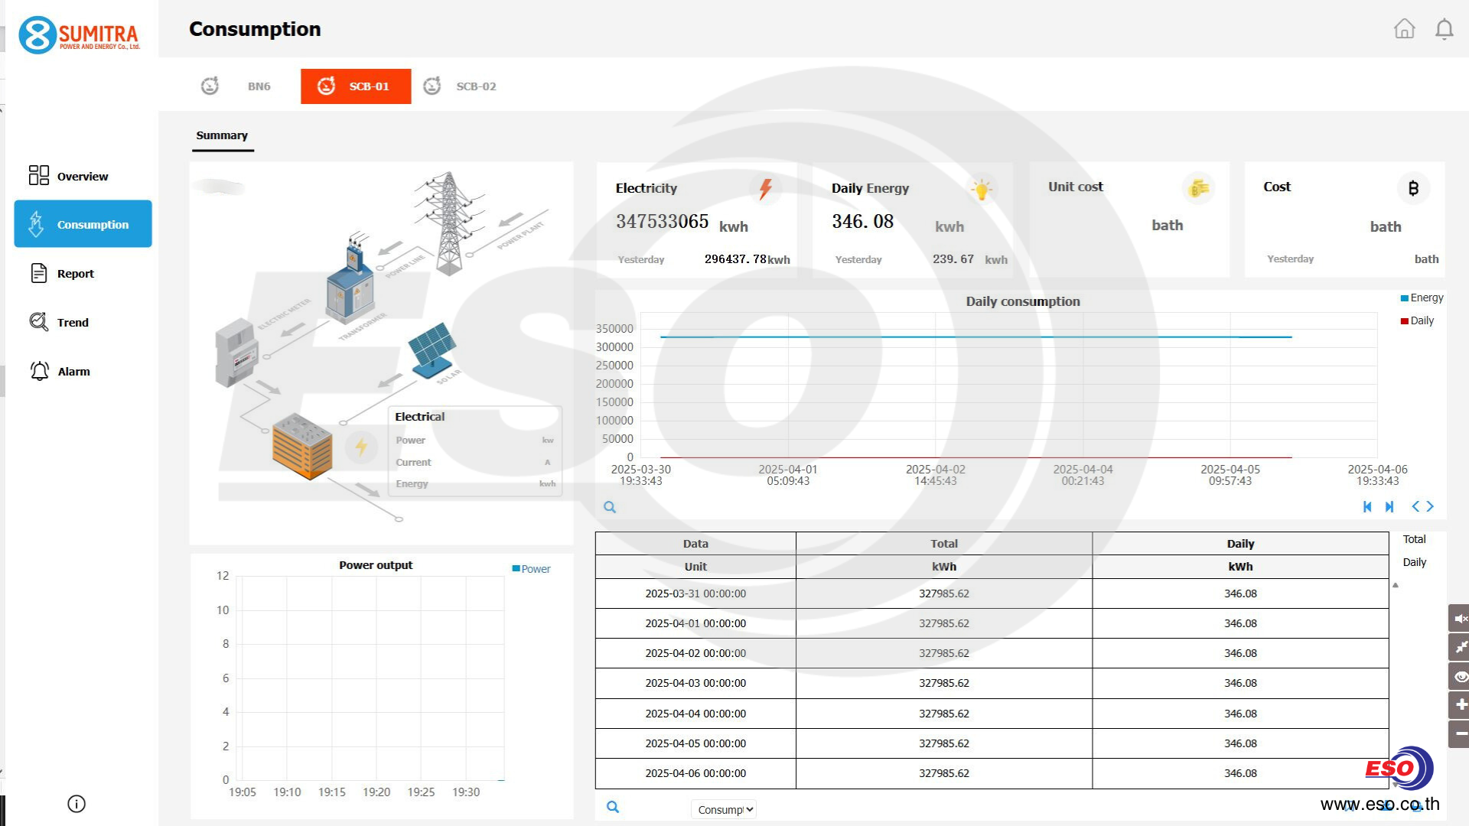The width and height of the screenshot is (1469, 826).
Task: Toggle the eye visibility button
Action: tap(1460, 676)
